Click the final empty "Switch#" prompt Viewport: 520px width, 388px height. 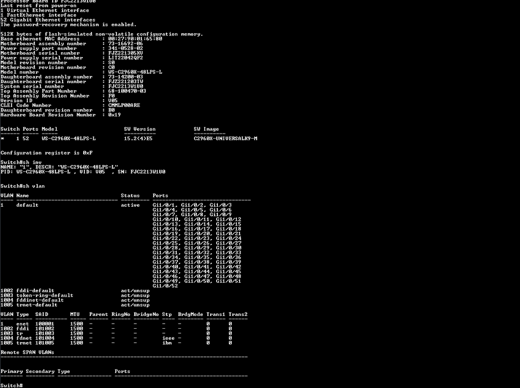coord(12,385)
